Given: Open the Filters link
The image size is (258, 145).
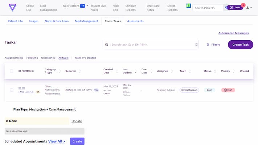Looking at the screenshot, I should 216,45.
